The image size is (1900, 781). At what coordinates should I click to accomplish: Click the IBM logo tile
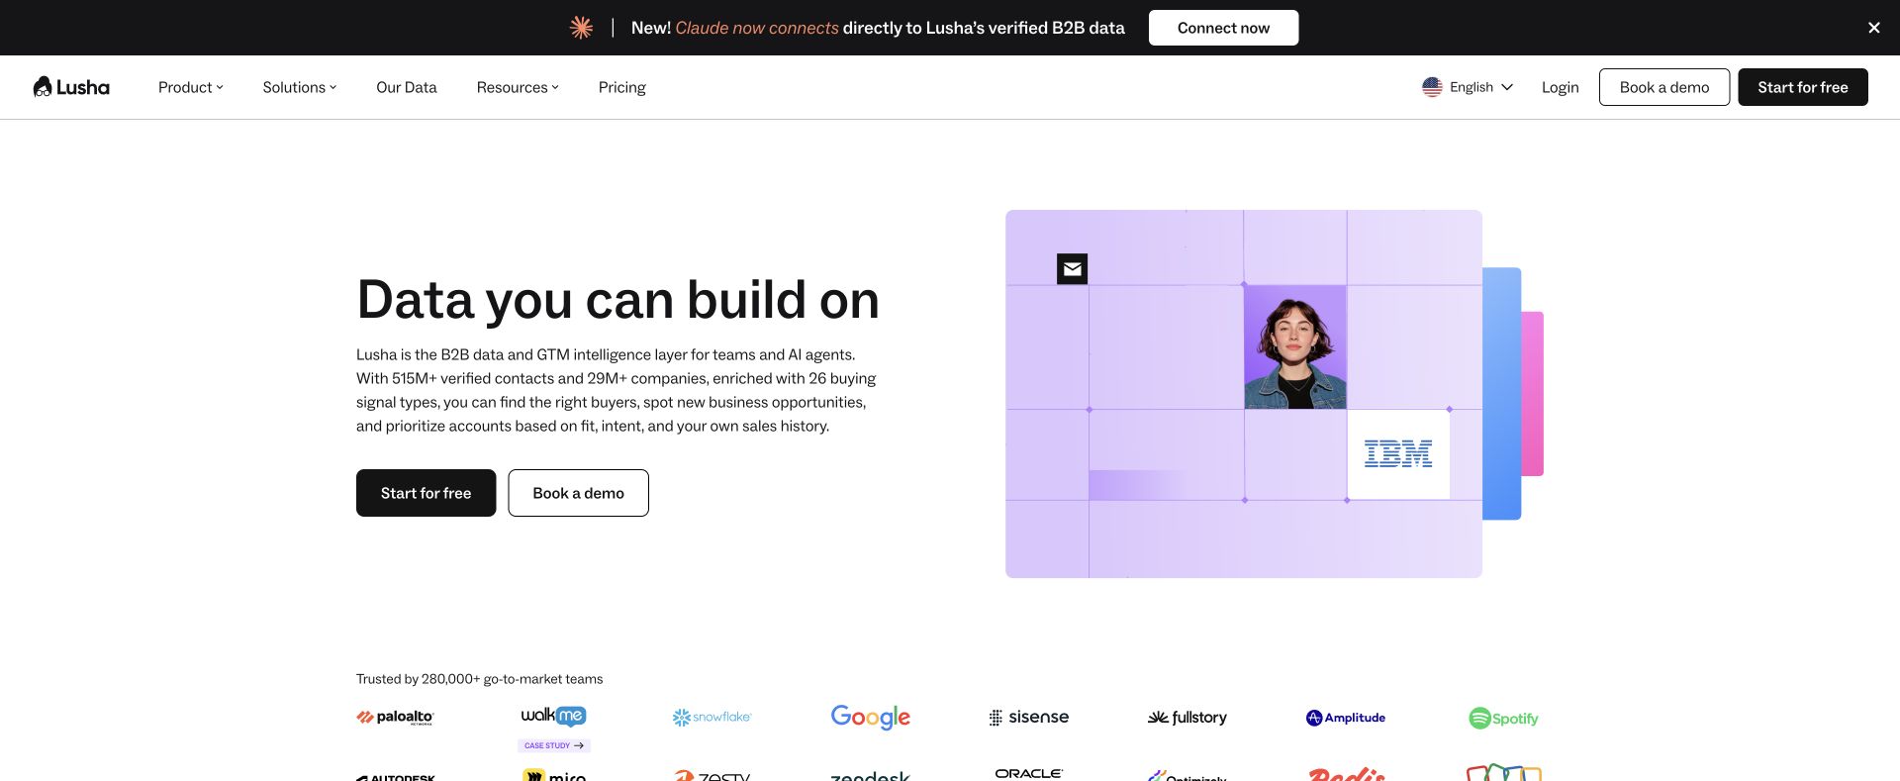[1397, 454]
